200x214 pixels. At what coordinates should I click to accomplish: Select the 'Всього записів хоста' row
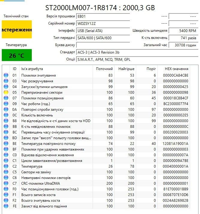[x=96, y=195]
